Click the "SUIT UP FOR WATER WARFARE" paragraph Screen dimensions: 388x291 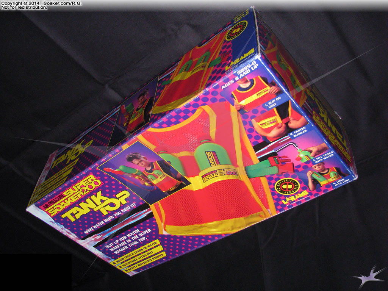pyautogui.click(x=128, y=241)
